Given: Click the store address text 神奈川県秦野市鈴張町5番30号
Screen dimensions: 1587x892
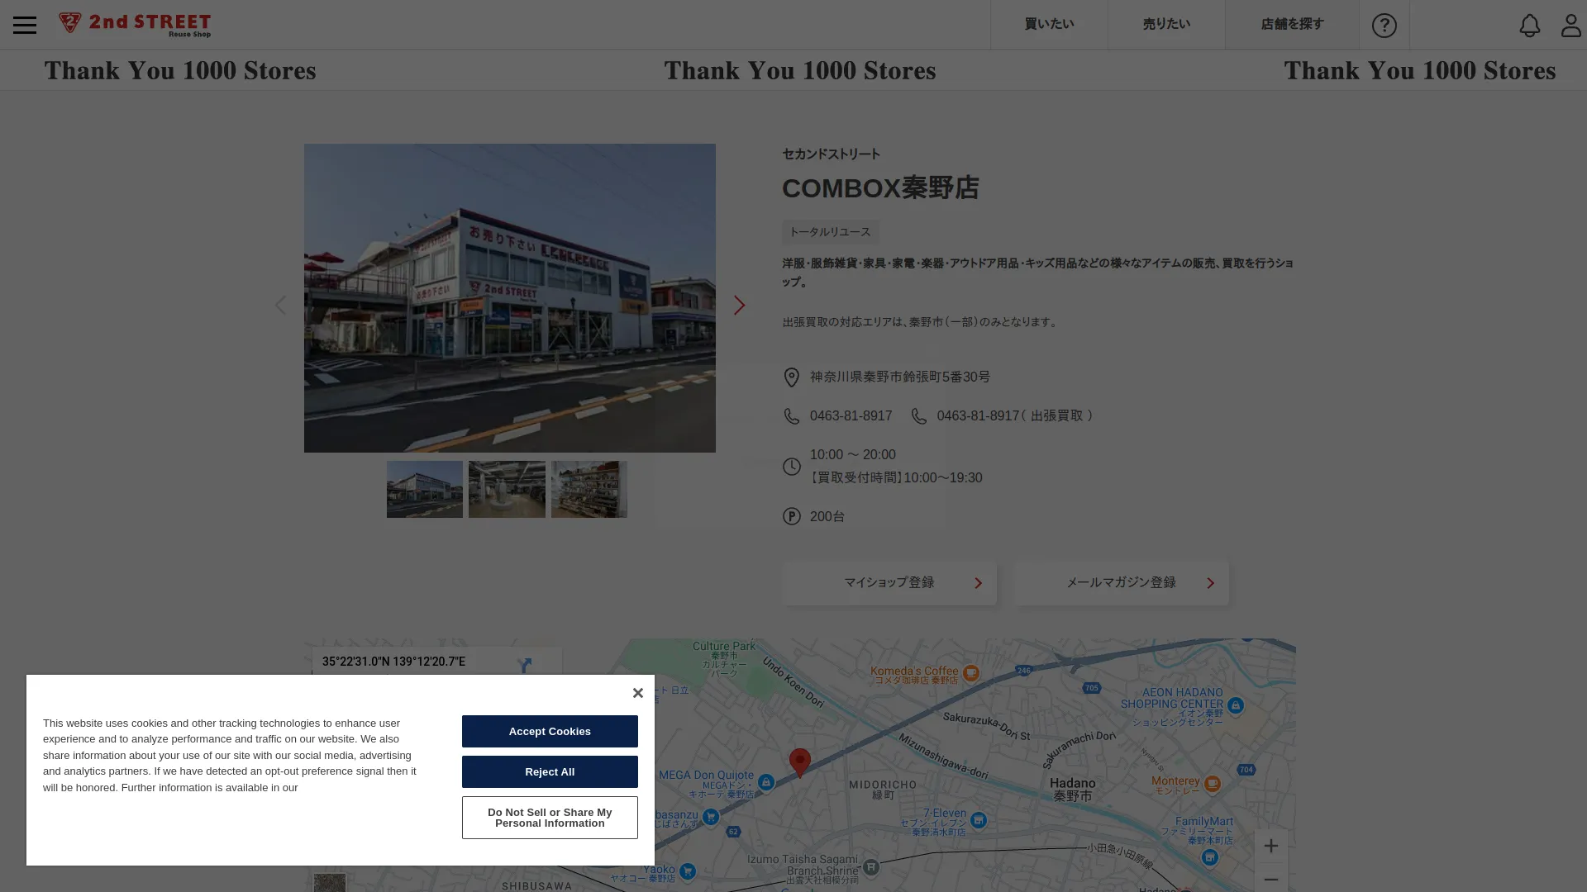Looking at the screenshot, I should tap(900, 377).
